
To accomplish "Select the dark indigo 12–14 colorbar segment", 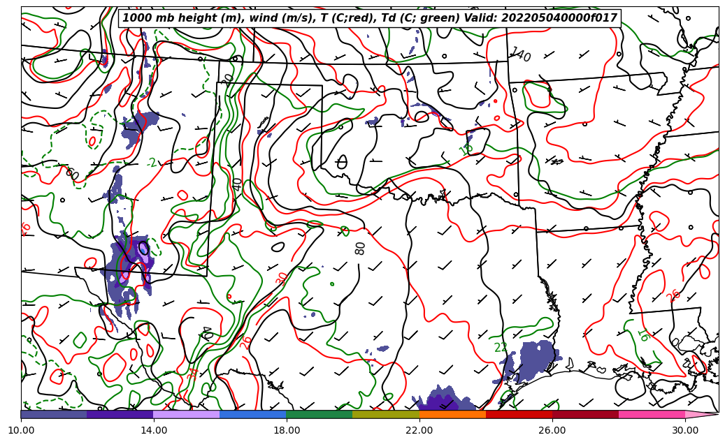I will click(120, 414).
